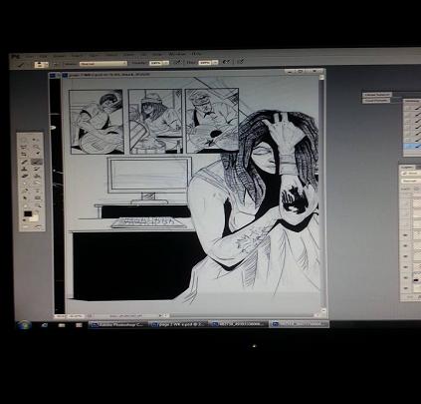The image size is (421, 404).
Task: Select the Eyedropper tool
Action: [x=37, y=154]
